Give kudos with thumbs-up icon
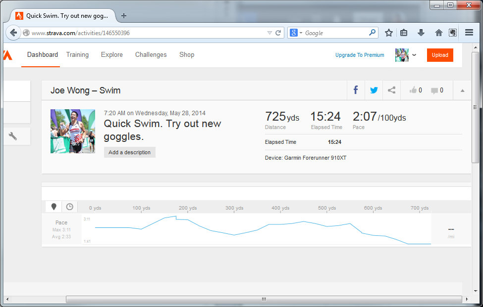The width and height of the screenshot is (483, 307). pos(413,90)
